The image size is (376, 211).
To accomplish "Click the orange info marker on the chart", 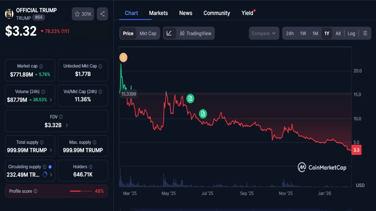I will pos(123,57).
